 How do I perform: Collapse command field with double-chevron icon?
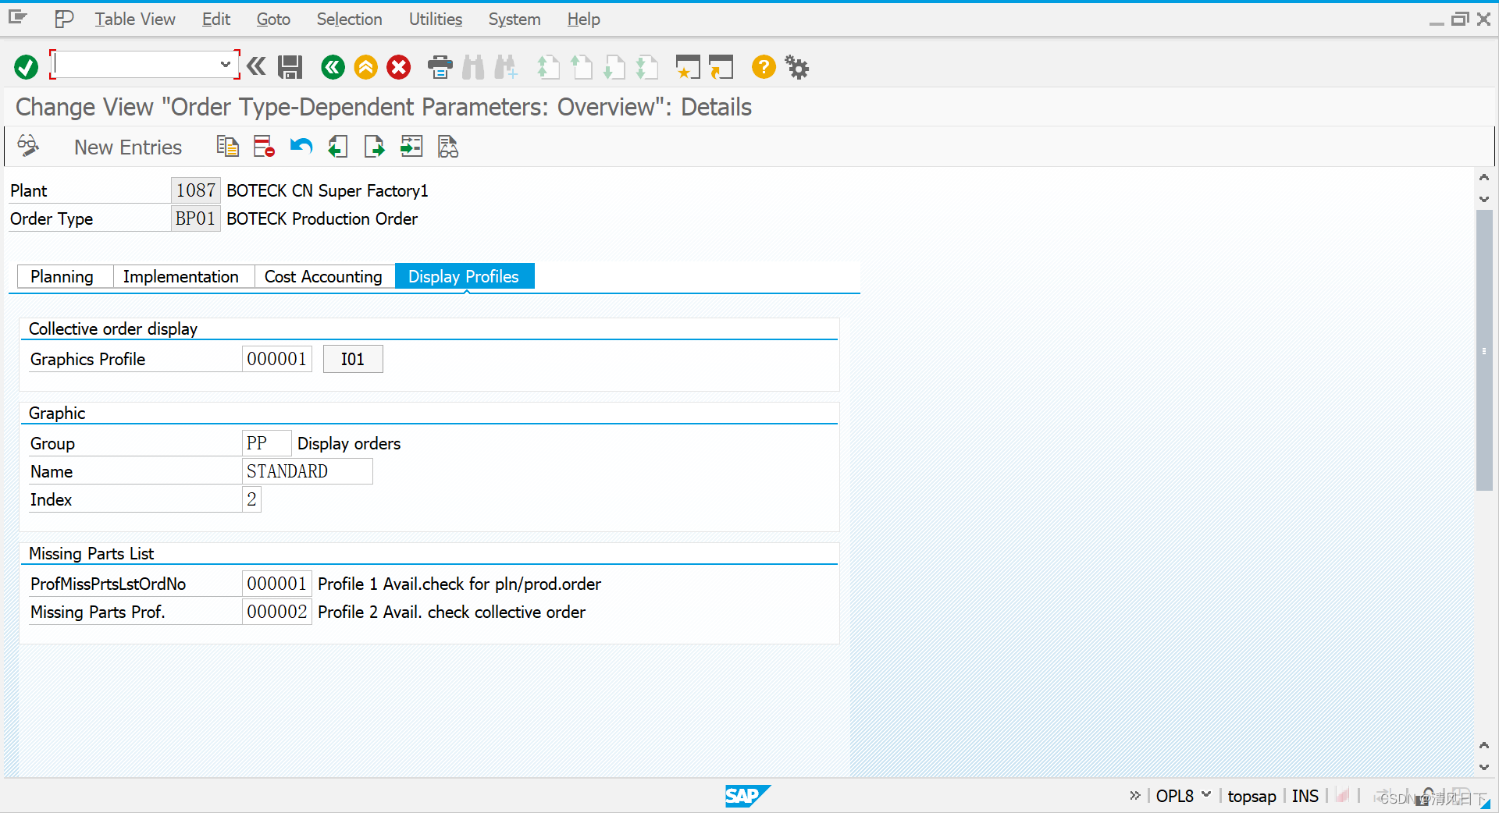[256, 66]
